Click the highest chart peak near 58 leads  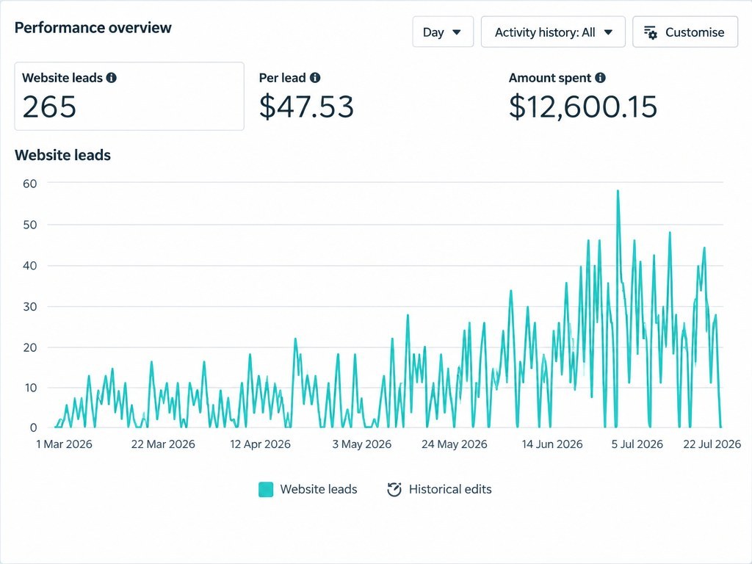coord(618,192)
